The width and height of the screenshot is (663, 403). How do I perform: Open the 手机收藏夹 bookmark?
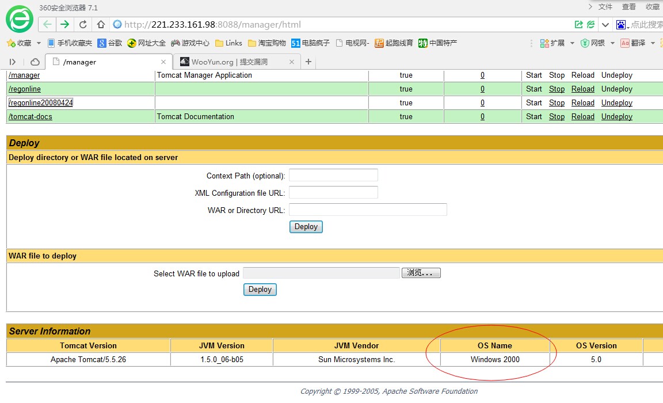70,43
